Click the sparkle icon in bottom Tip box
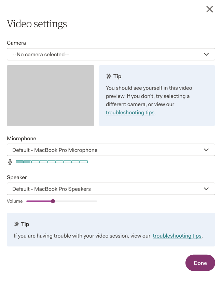The image size is (222, 282). click(16, 224)
